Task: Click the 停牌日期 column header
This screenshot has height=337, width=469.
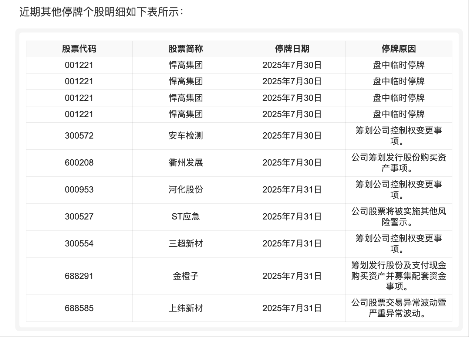Action: (292, 49)
